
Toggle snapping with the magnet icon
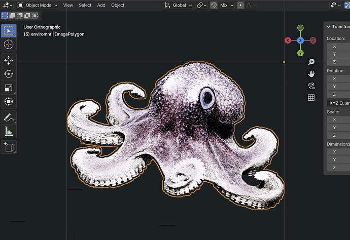(x=214, y=5)
